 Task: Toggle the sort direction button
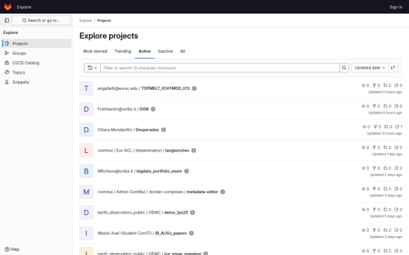(393, 67)
